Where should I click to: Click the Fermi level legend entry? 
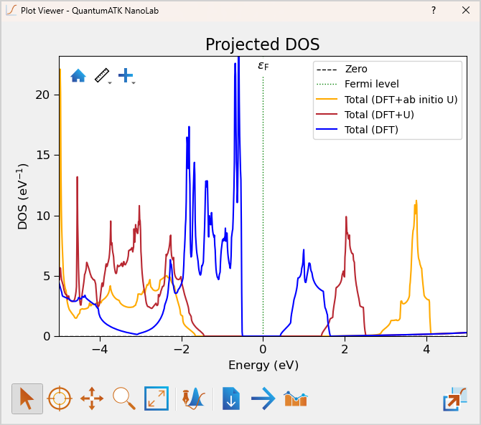pyautogui.click(x=371, y=84)
